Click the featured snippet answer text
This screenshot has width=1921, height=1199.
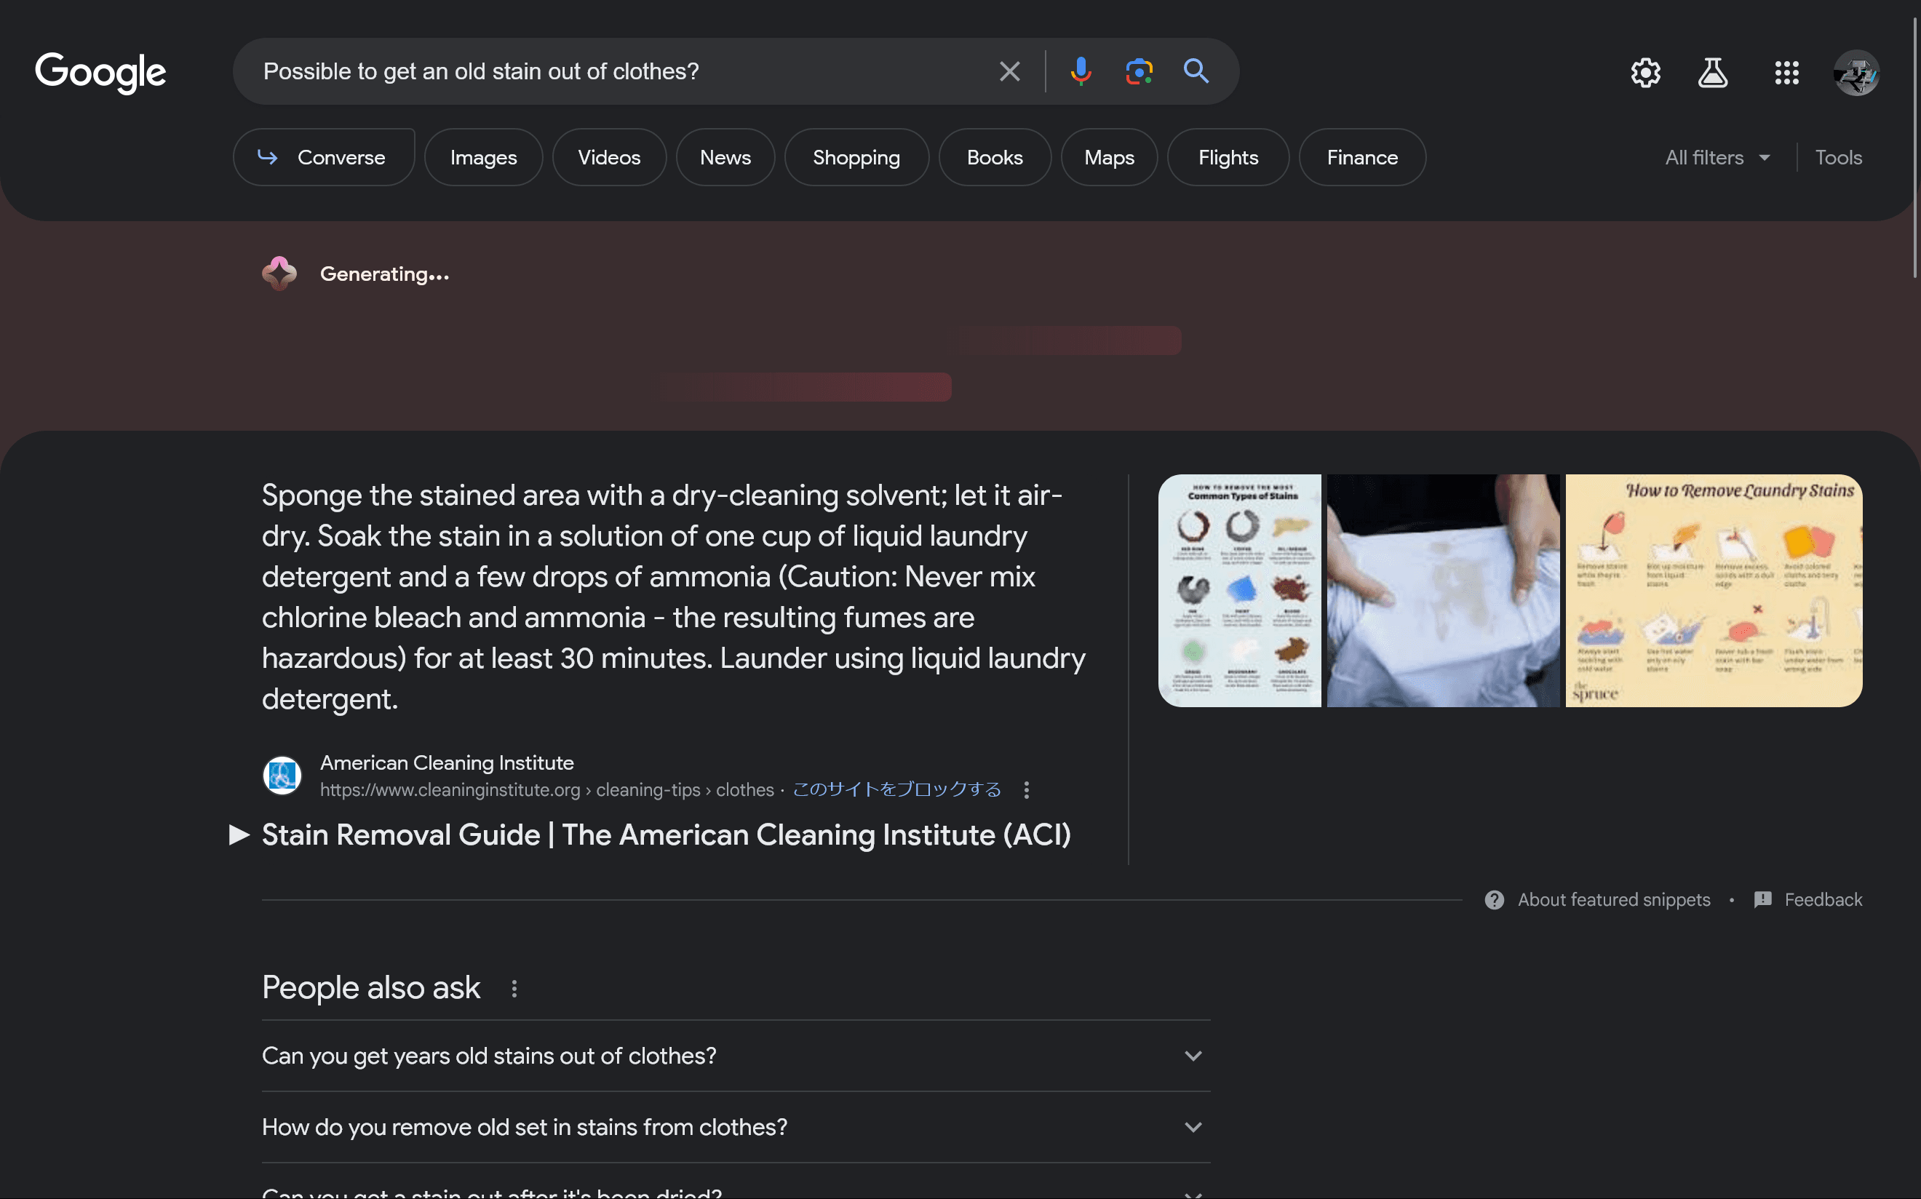pos(673,597)
